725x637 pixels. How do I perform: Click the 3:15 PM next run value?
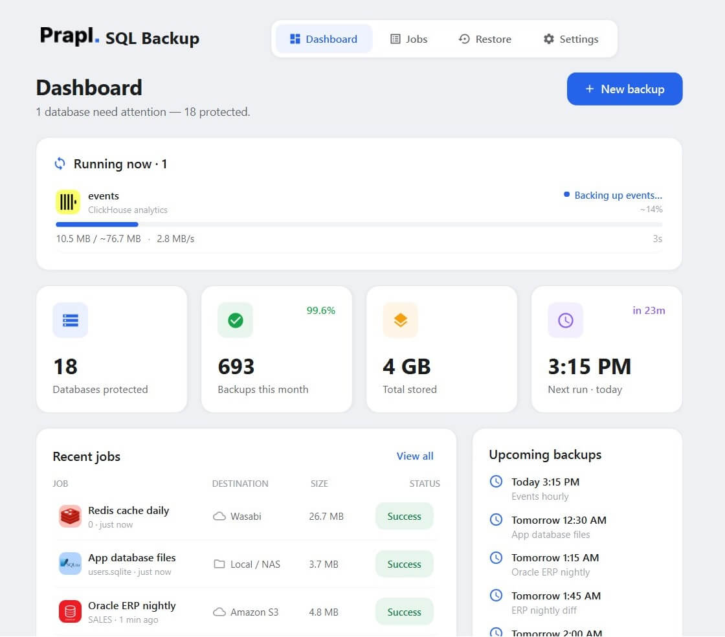[x=590, y=366]
